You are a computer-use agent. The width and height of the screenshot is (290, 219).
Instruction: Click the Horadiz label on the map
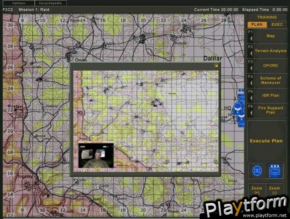(x=181, y=43)
